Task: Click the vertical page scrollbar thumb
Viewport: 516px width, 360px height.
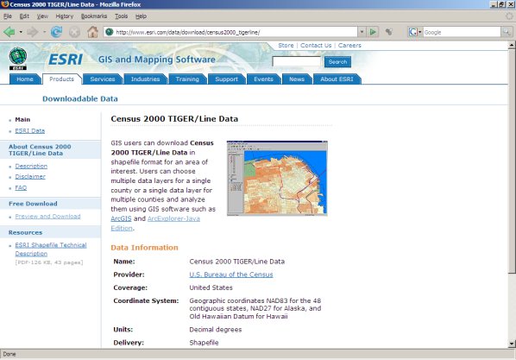Action: pos(512,161)
